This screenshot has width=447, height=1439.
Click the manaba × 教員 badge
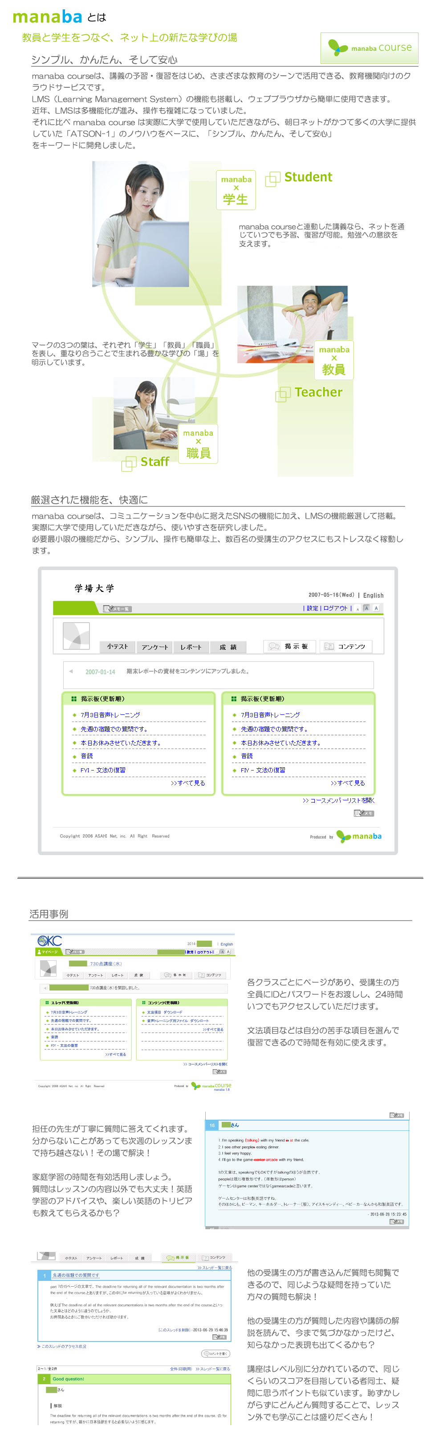tap(333, 360)
